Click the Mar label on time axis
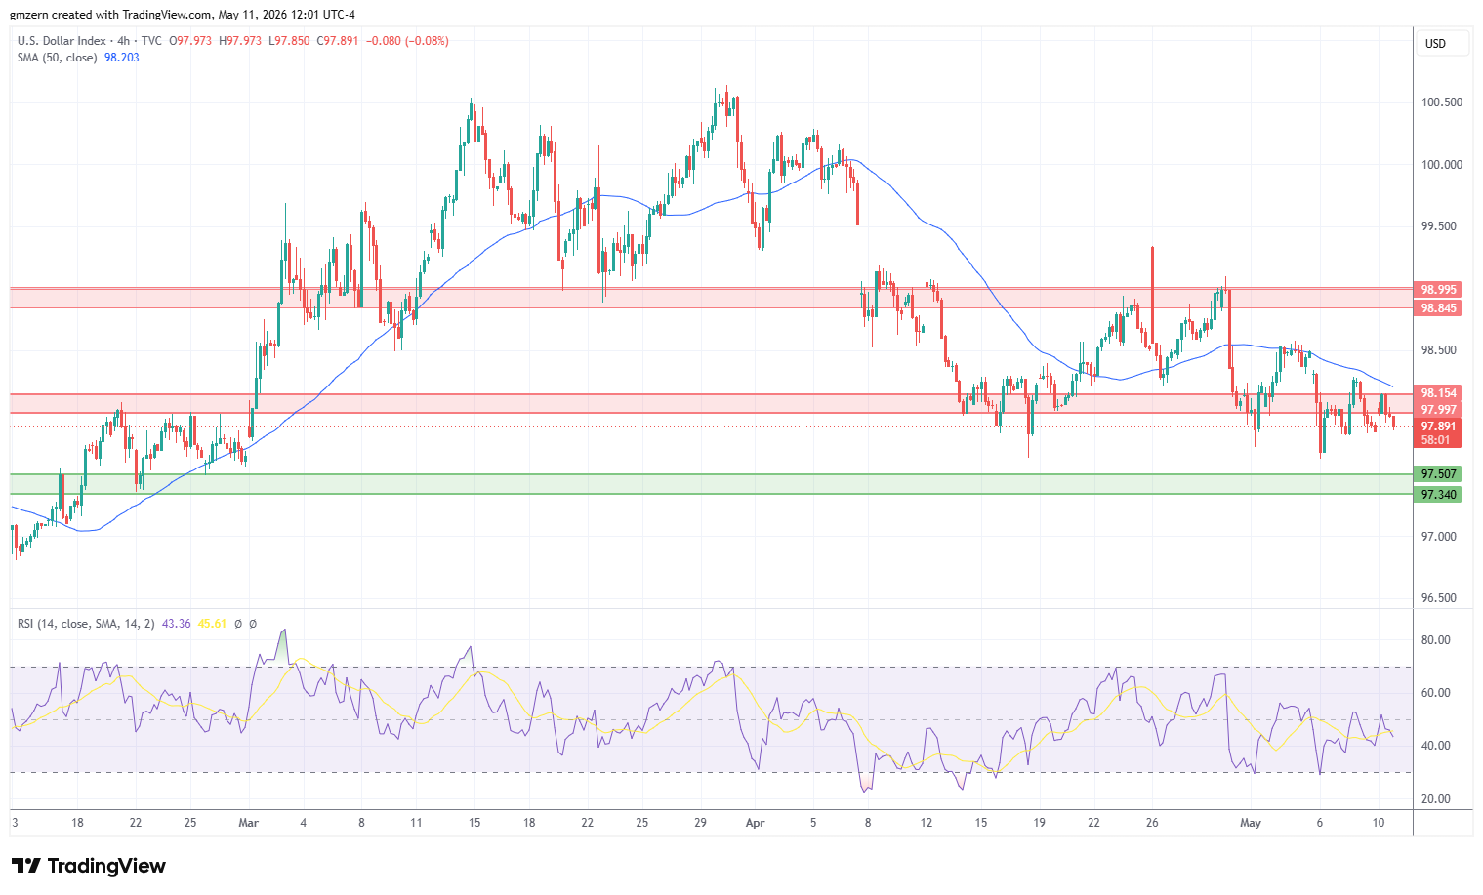Screen dimensions: 1483x895 point(249,823)
